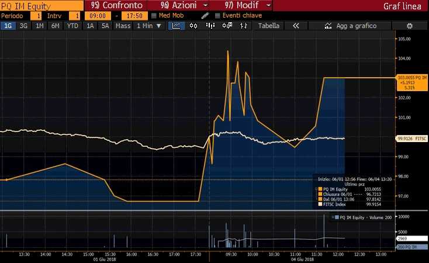Enable the Med Mob checkbox
Viewport: 429px width, 263px height.
point(154,15)
